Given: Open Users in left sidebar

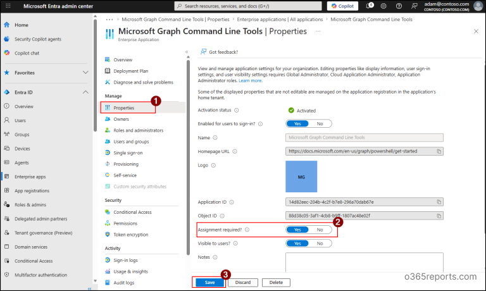Looking at the screenshot, I should point(20,120).
